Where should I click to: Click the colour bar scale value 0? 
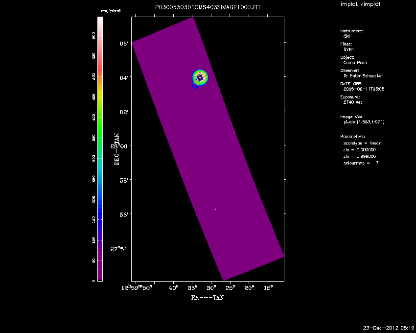point(93,281)
